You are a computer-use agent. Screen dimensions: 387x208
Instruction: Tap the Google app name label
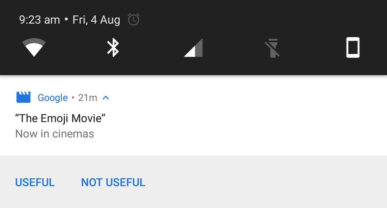(53, 98)
